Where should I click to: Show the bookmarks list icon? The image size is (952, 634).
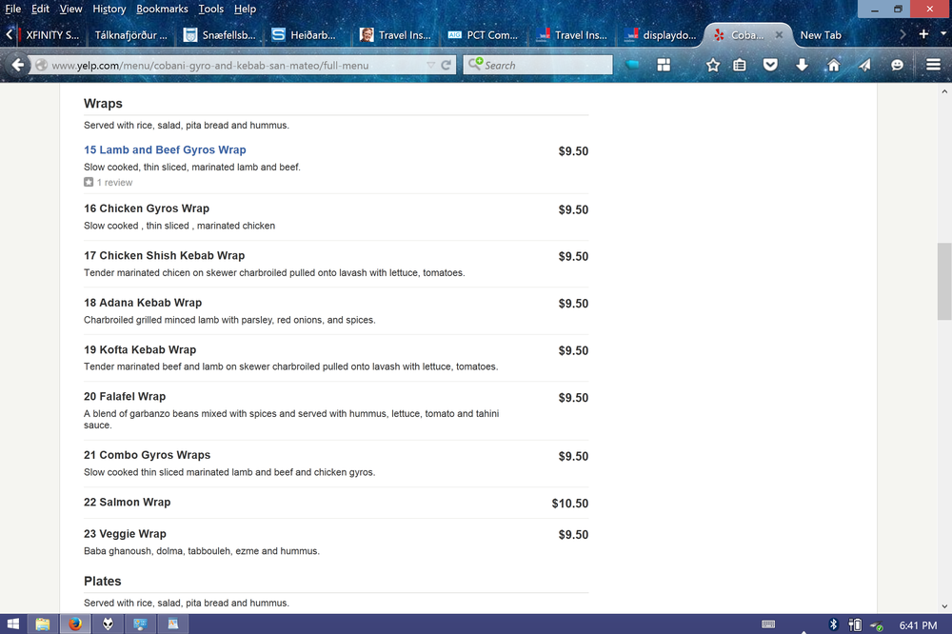[740, 65]
